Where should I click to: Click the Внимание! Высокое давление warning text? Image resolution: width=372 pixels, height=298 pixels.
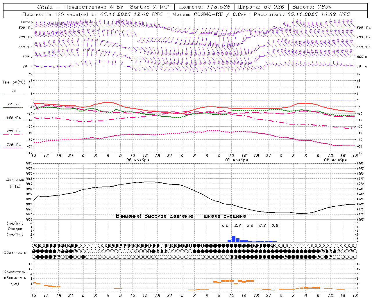coord(181,216)
